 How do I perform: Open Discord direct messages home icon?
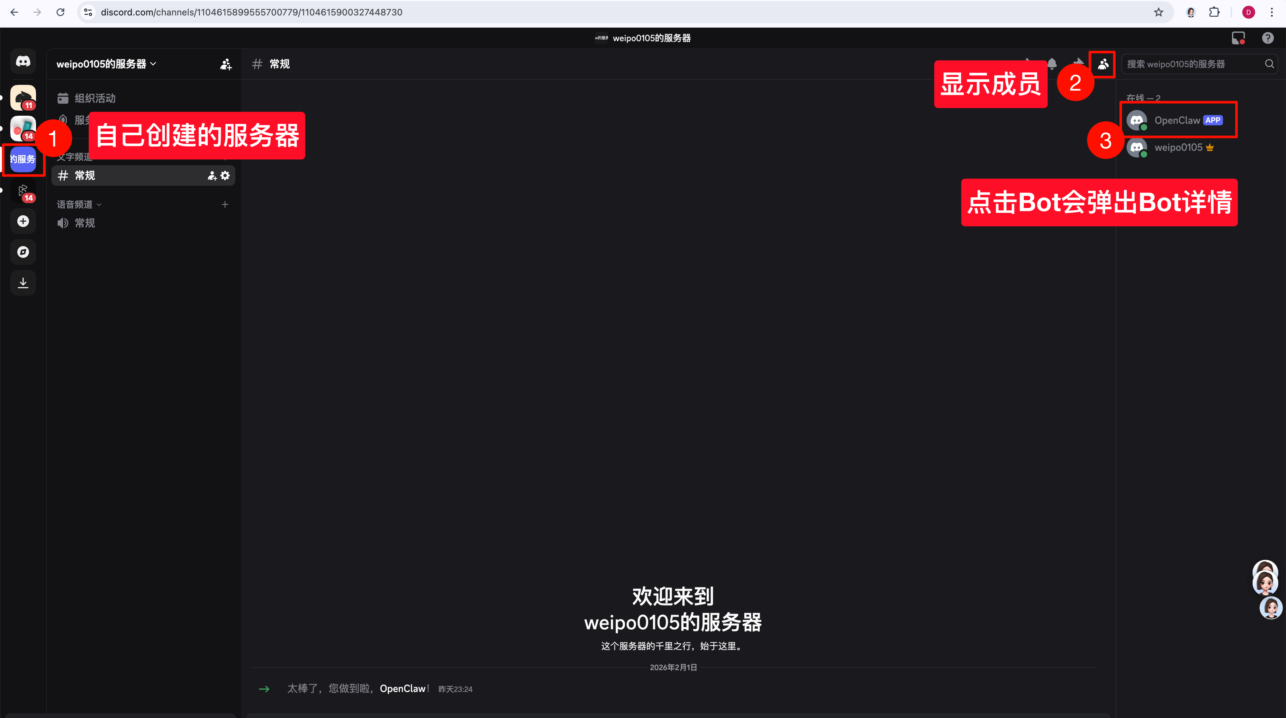pos(23,61)
